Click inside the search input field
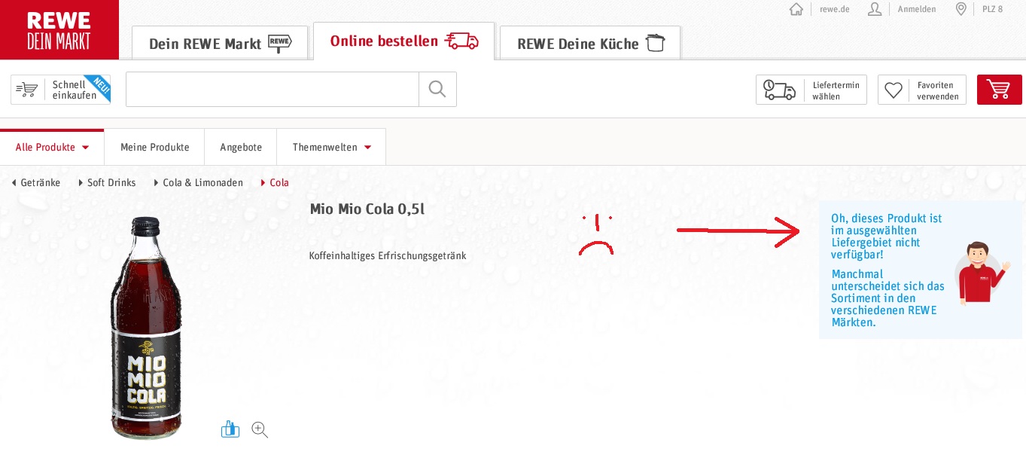The image size is (1026, 449). point(272,89)
